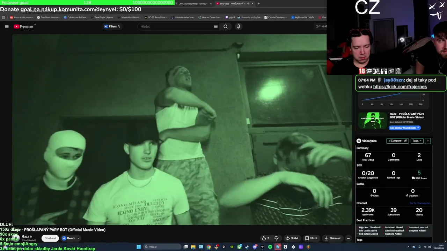Open the RC-20 Retro Color bookmark

click(x=156, y=17)
